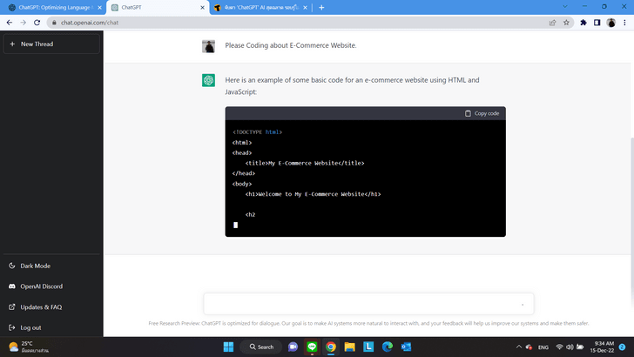The image size is (634, 357).
Task: Open a new browser tab
Action: (x=321, y=7)
